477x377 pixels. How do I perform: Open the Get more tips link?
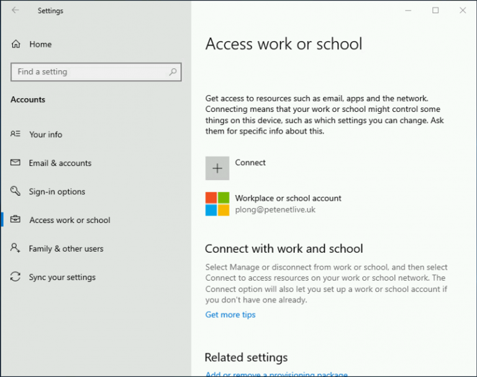click(230, 314)
